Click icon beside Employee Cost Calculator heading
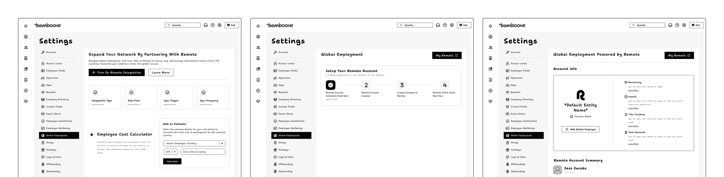This screenshot has width=724, height=177. (x=92, y=134)
